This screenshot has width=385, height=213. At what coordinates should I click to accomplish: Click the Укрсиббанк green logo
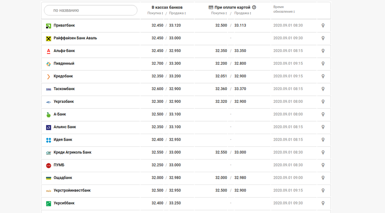[x=49, y=204]
